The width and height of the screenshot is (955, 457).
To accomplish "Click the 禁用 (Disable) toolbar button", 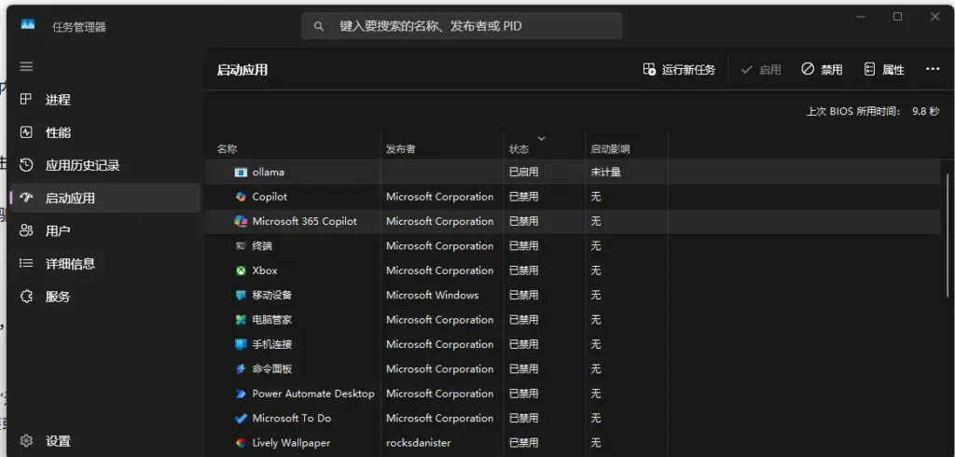I will [822, 69].
